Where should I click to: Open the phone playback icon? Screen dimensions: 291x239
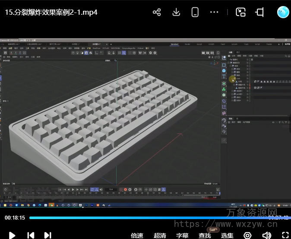[x=195, y=12]
